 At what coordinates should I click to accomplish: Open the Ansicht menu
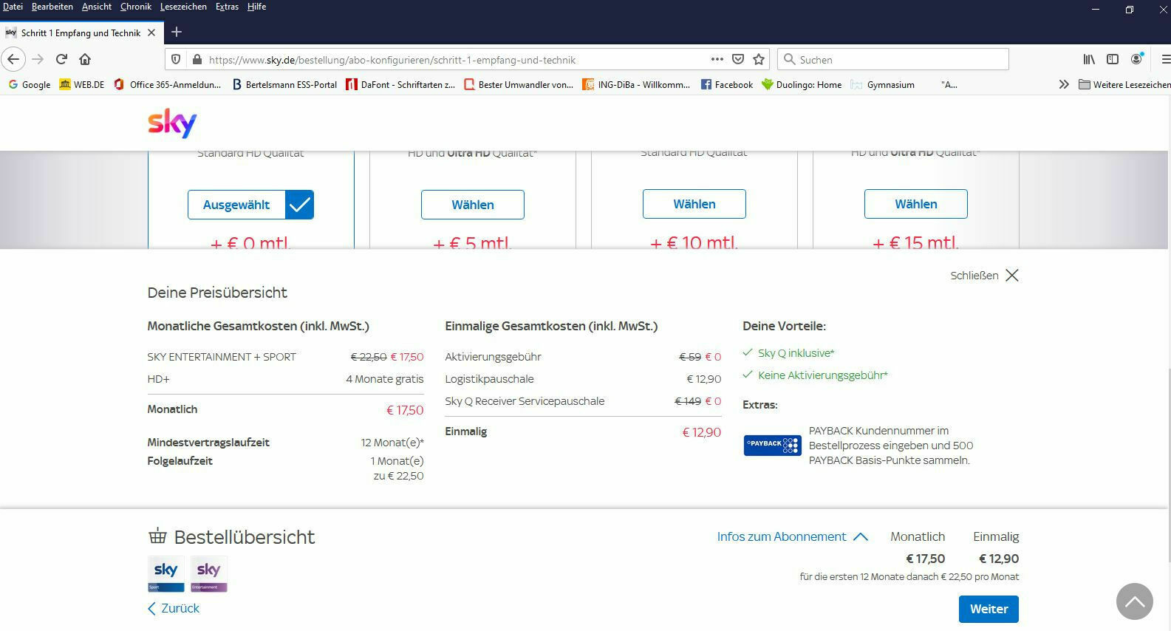coord(97,7)
